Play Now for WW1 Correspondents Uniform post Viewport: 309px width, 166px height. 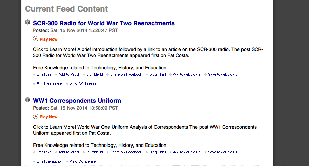pyautogui.click(x=48, y=117)
